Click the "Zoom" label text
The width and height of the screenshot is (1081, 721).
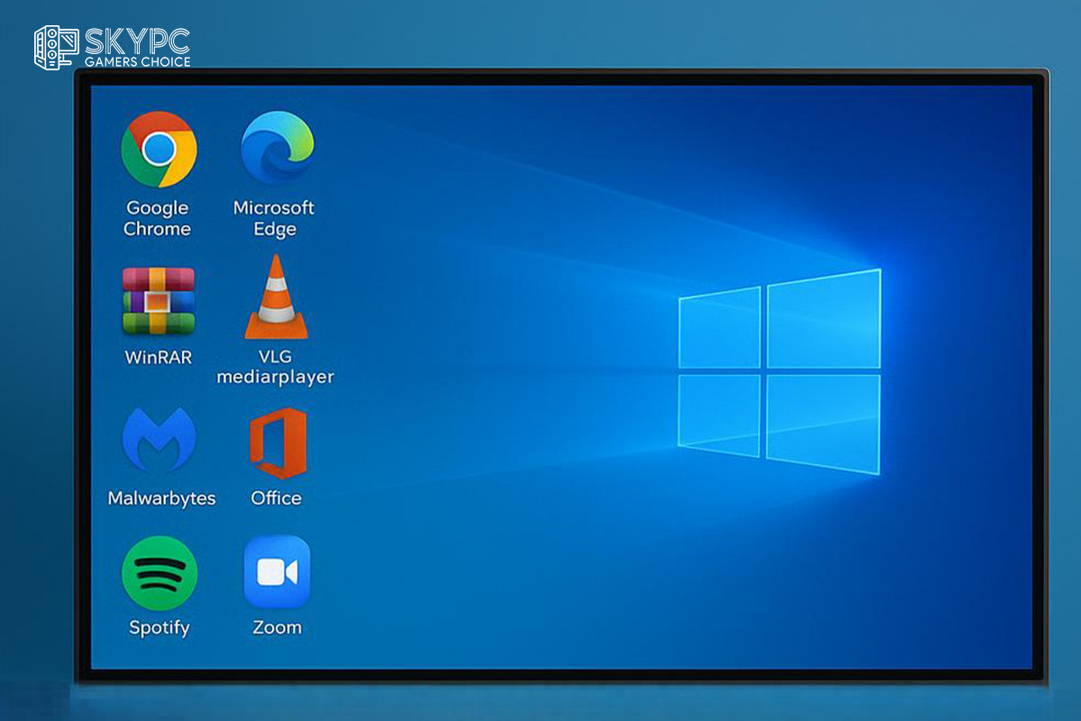click(x=277, y=627)
